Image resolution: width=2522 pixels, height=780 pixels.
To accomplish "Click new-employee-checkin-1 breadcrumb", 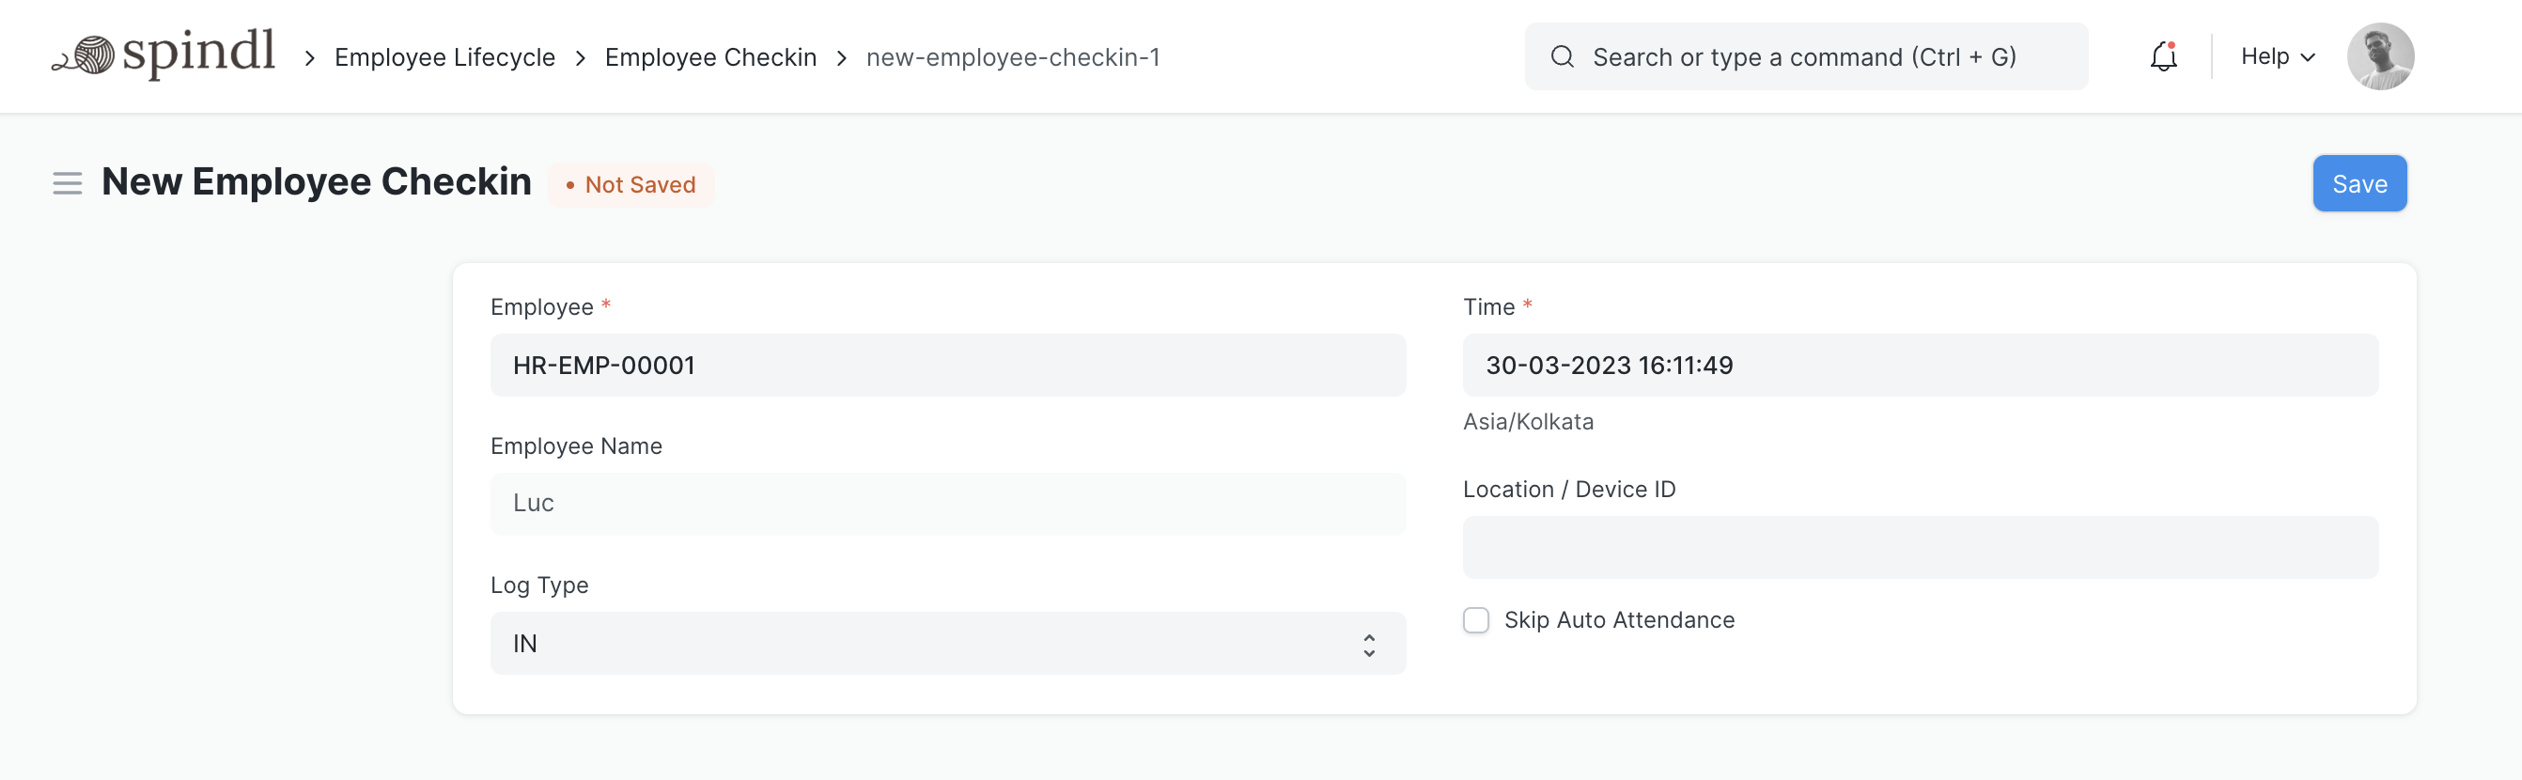I will coord(1012,57).
